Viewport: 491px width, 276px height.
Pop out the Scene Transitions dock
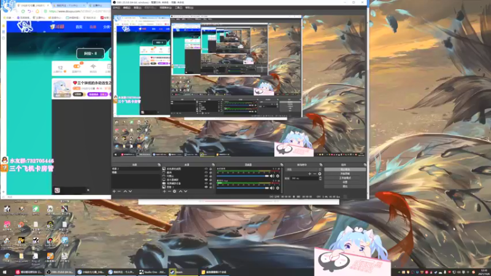tap(320, 164)
